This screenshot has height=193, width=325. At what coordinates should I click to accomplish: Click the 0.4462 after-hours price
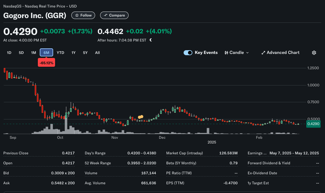coord(110,31)
